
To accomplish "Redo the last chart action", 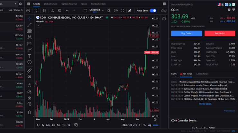I will pyautogui.click(x=74, y=11).
